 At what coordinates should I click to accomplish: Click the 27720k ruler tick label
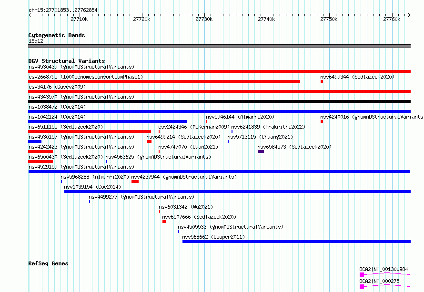pos(141,19)
